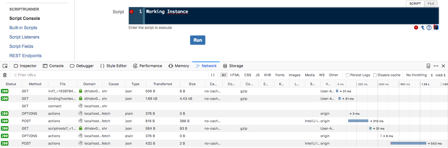
Task: Switch script editor to FILE tab
Action: tap(431, 4)
